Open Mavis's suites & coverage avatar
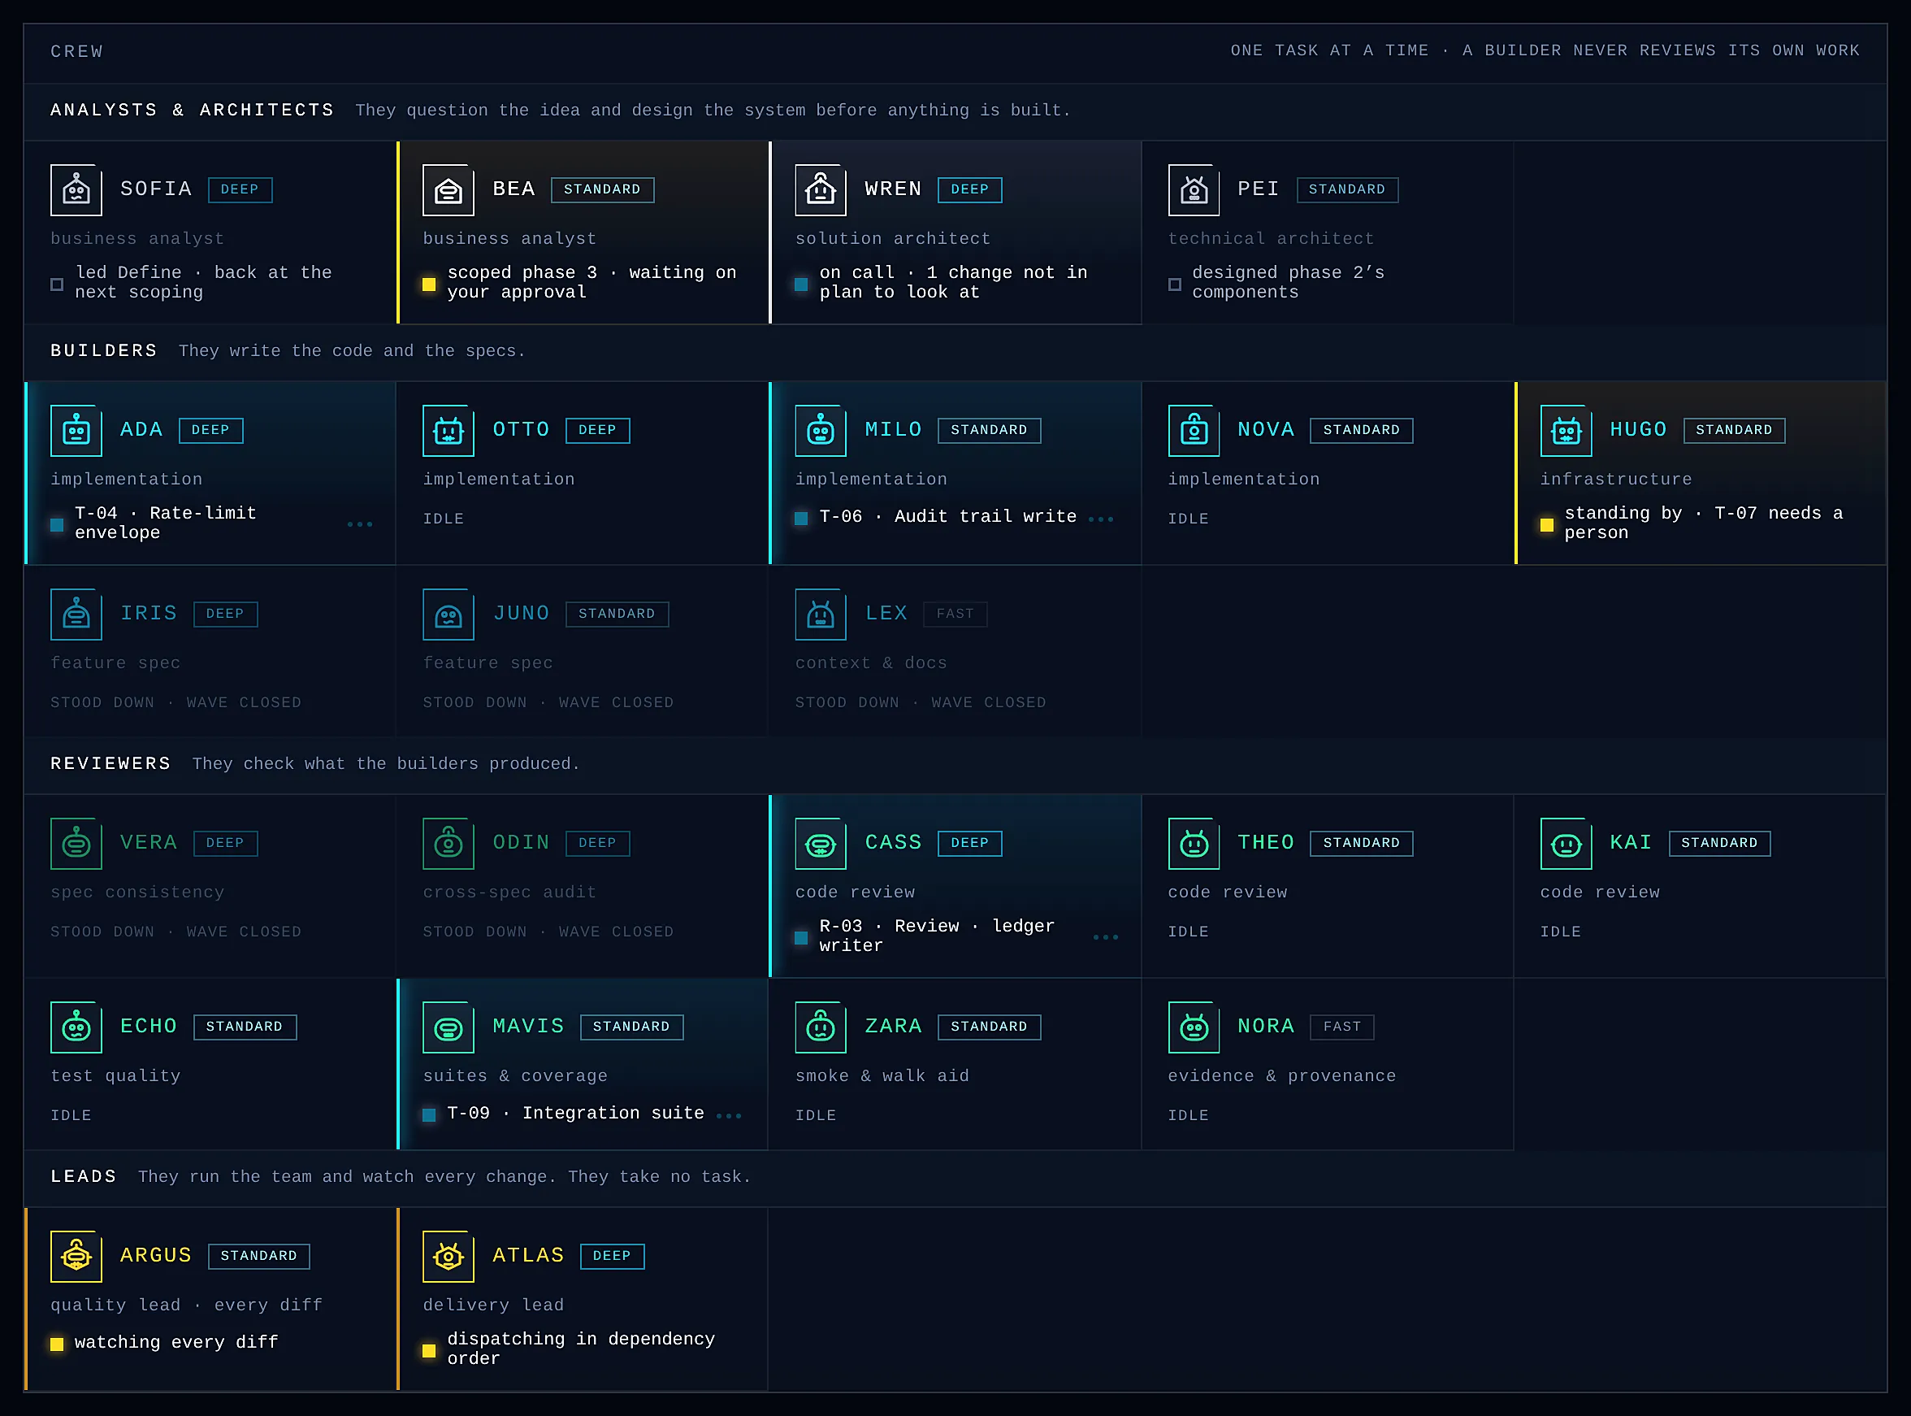The height and width of the screenshot is (1416, 1911). [448, 1027]
